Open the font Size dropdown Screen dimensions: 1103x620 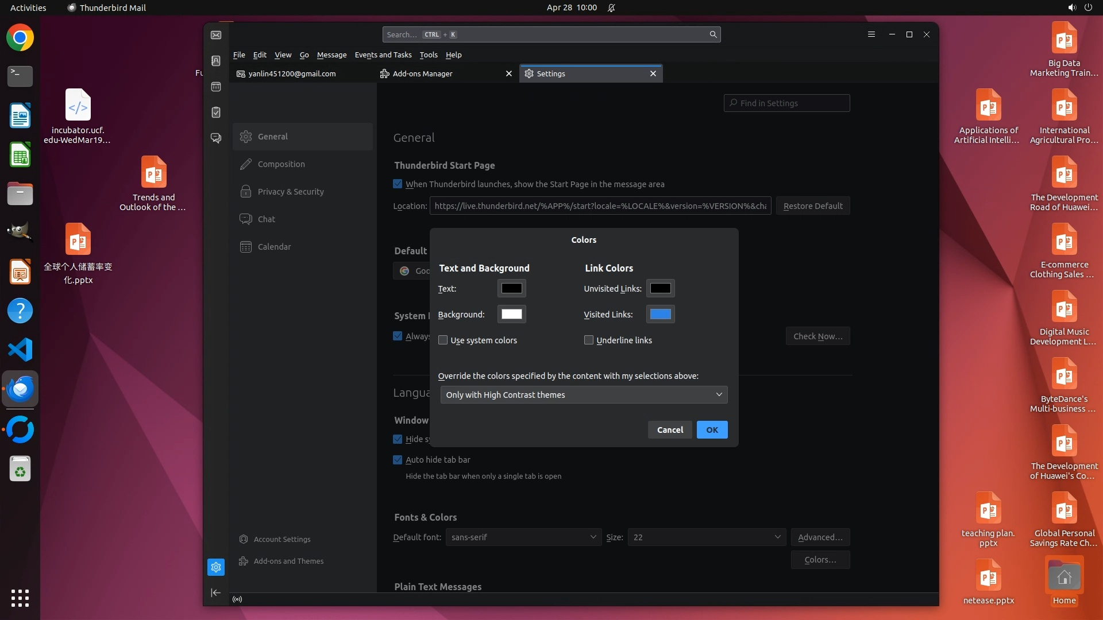tap(706, 537)
